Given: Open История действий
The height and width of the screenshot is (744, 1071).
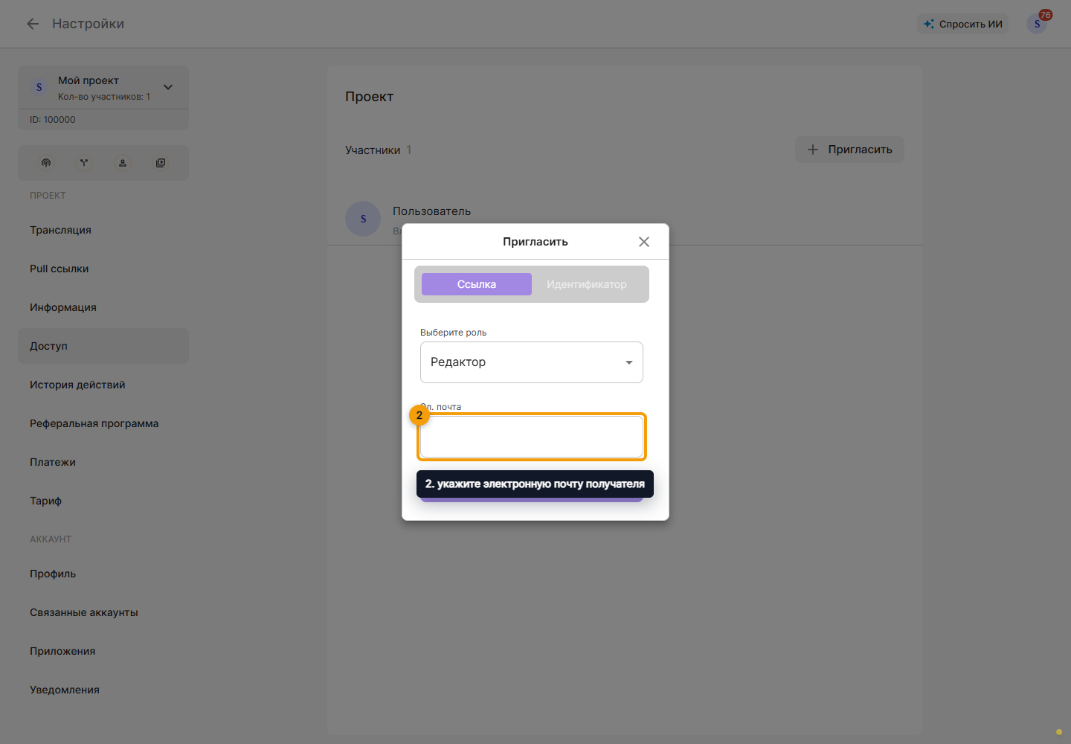Looking at the screenshot, I should point(103,385).
